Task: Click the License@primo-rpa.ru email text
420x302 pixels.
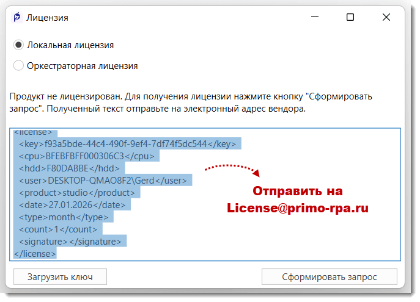Action: (x=298, y=207)
